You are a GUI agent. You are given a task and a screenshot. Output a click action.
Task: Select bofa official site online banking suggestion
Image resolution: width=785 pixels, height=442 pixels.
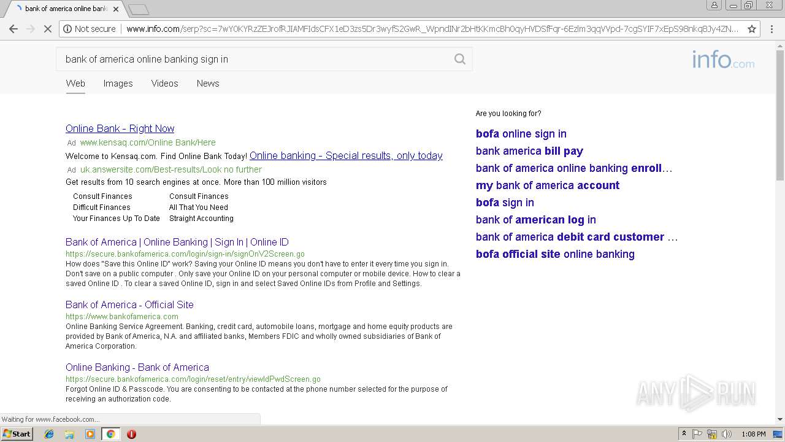pos(555,254)
